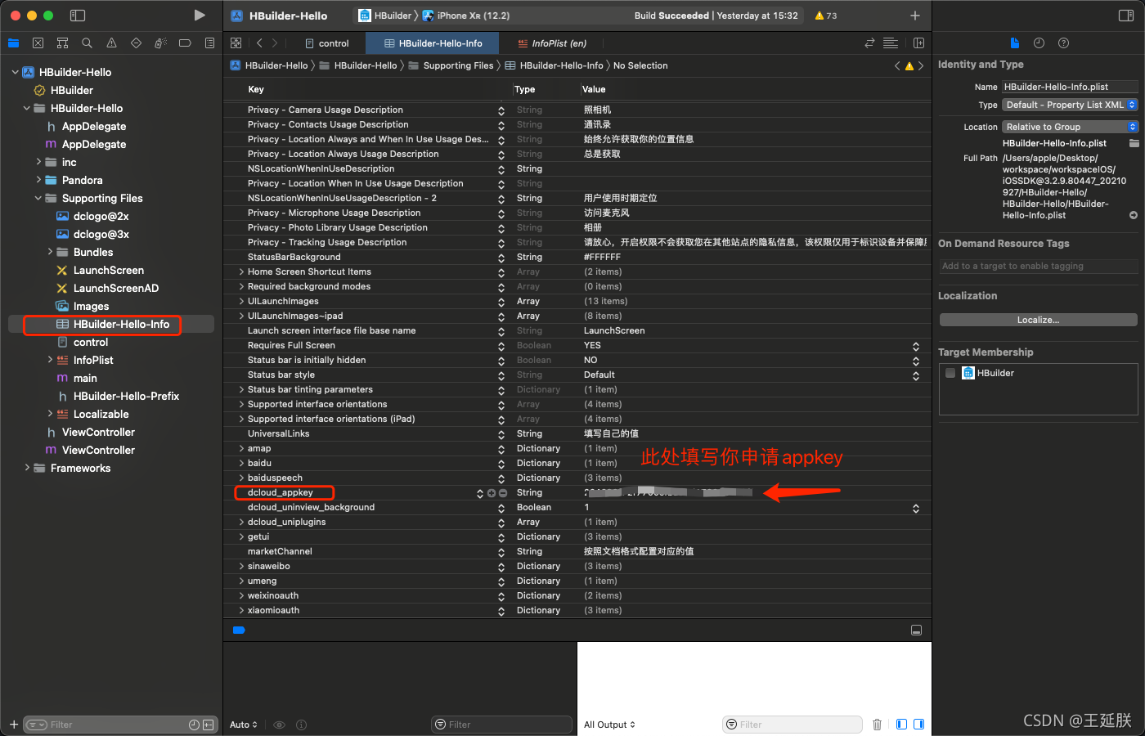Open the Auto variables scope dropdown
Image resolution: width=1145 pixels, height=736 pixels.
[244, 725]
